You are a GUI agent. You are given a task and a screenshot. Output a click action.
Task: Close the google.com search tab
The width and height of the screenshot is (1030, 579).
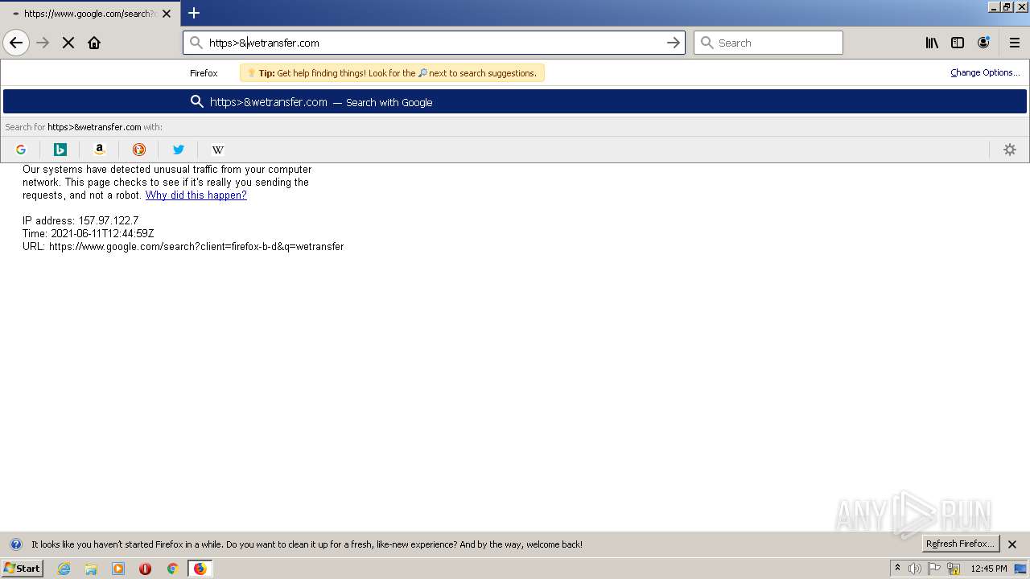167,14
